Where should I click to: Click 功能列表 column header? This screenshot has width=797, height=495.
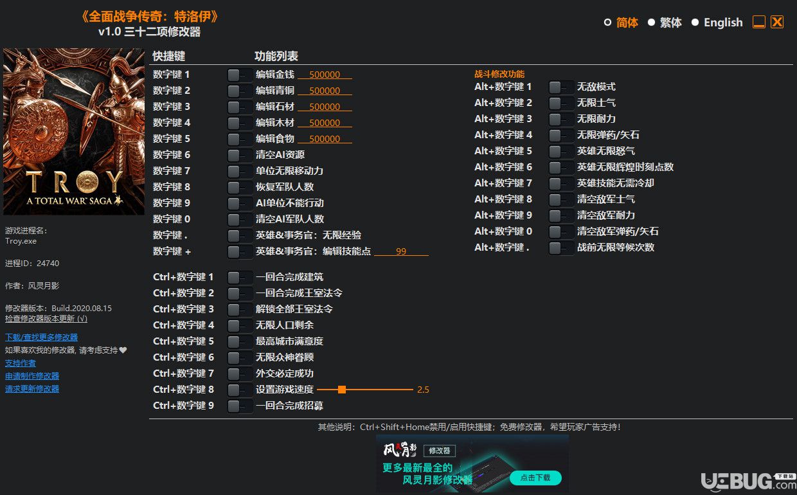(276, 56)
